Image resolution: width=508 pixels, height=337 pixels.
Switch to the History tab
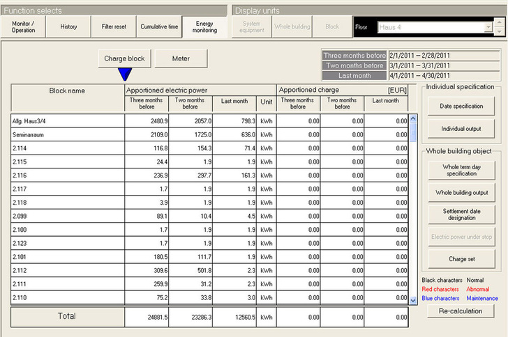68,26
